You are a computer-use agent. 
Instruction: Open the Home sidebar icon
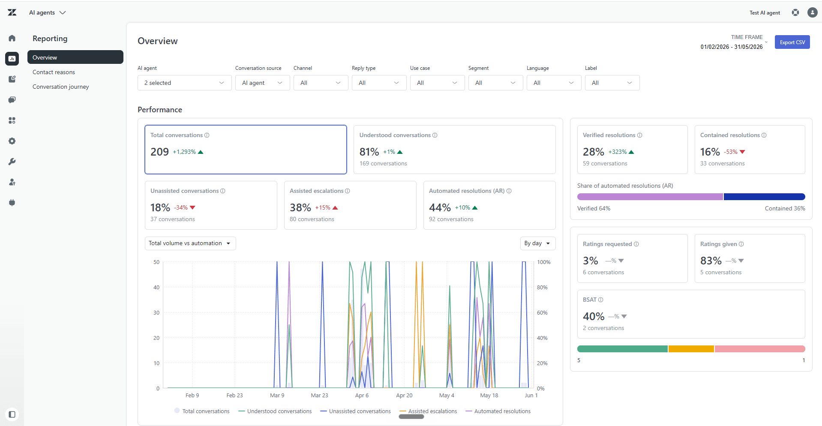coord(12,38)
